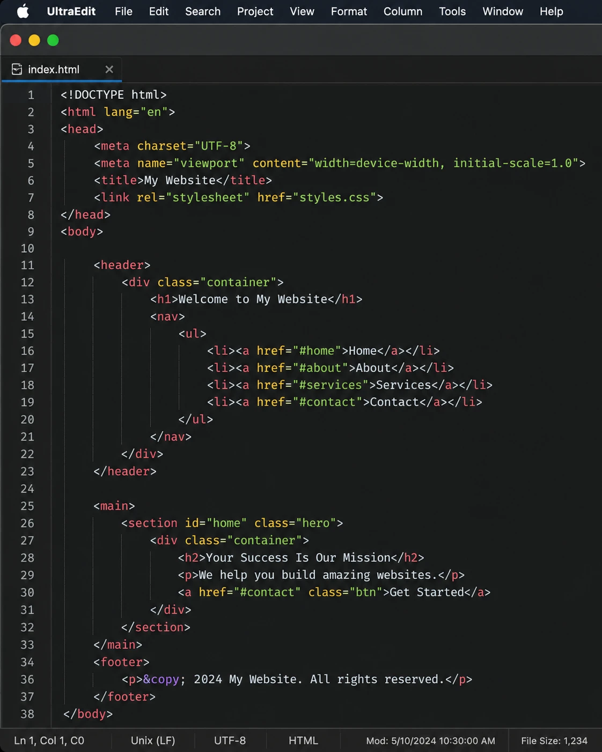Click line number 25 in the gutter
The width and height of the screenshot is (602, 752).
click(27, 506)
